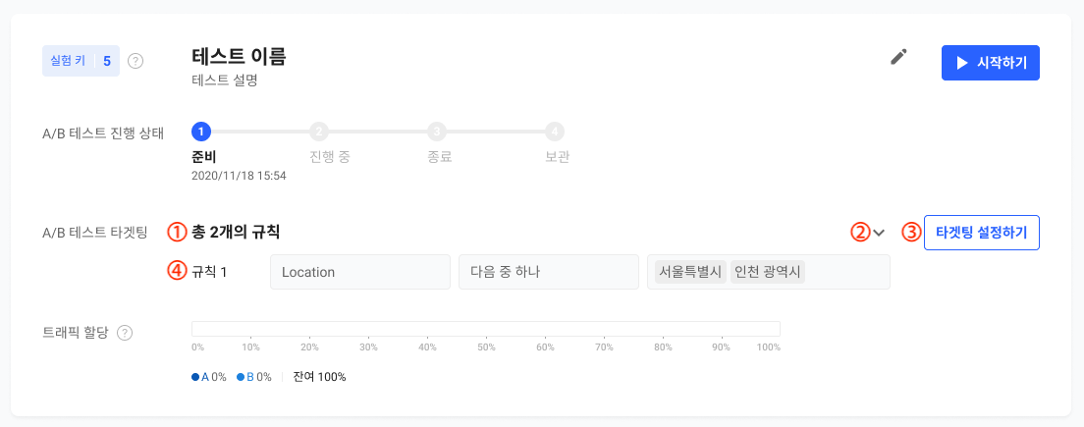Click the B 0% legend item
1084x427 pixels.
[x=254, y=377]
